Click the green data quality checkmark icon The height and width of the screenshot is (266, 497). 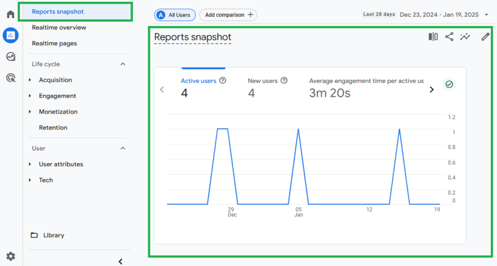(449, 84)
